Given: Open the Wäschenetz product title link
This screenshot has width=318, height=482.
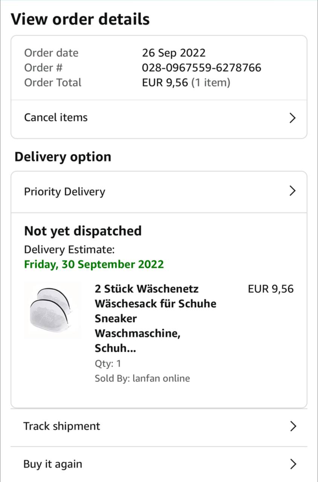Looking at the screenshot, I should pos(155,318).
